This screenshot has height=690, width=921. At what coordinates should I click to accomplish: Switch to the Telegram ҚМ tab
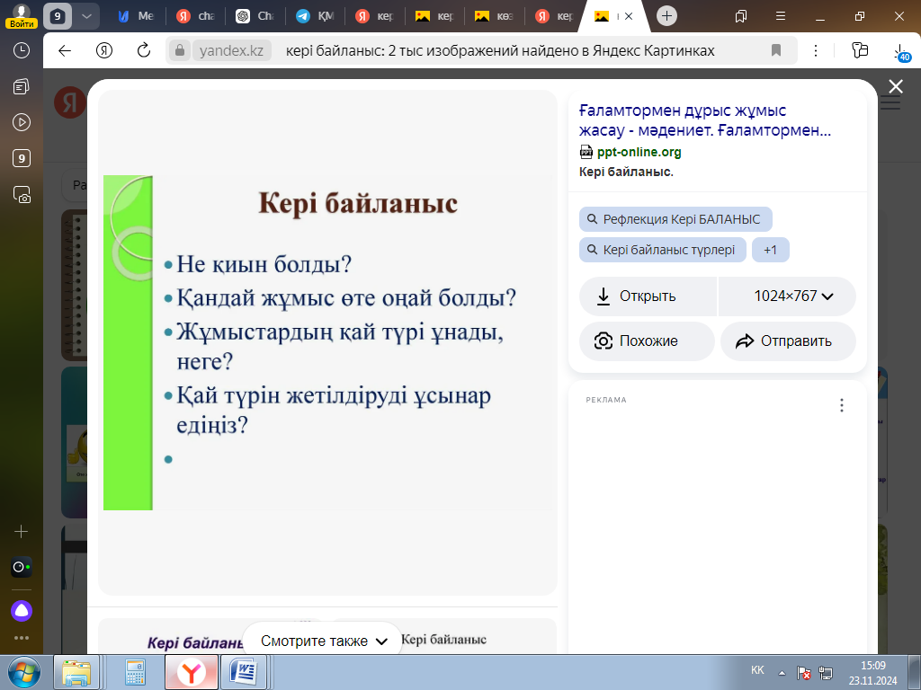pyautogui.click(x=316, y=16)
